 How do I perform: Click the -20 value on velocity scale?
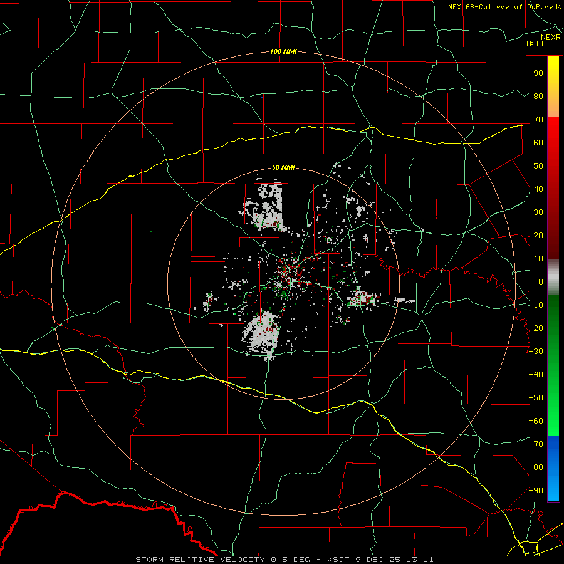pyautogui.click(x=536, y=328)
